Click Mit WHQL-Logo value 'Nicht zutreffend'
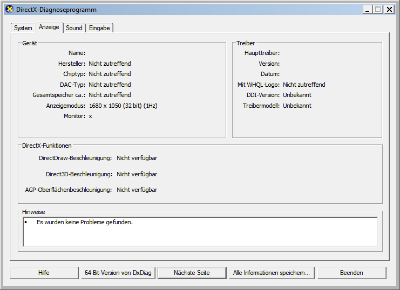 pos(304,85)
